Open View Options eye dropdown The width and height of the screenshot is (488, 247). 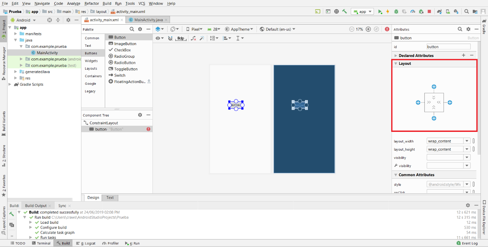click(x=159, y=38)
